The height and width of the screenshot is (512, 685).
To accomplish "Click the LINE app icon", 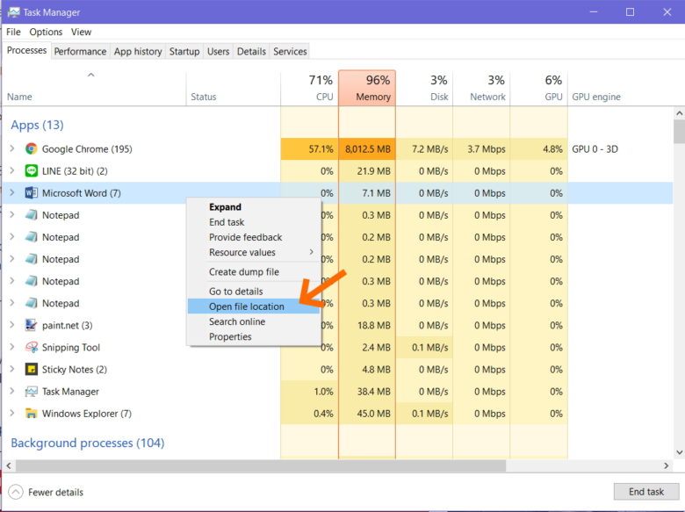I will point(32,171).
